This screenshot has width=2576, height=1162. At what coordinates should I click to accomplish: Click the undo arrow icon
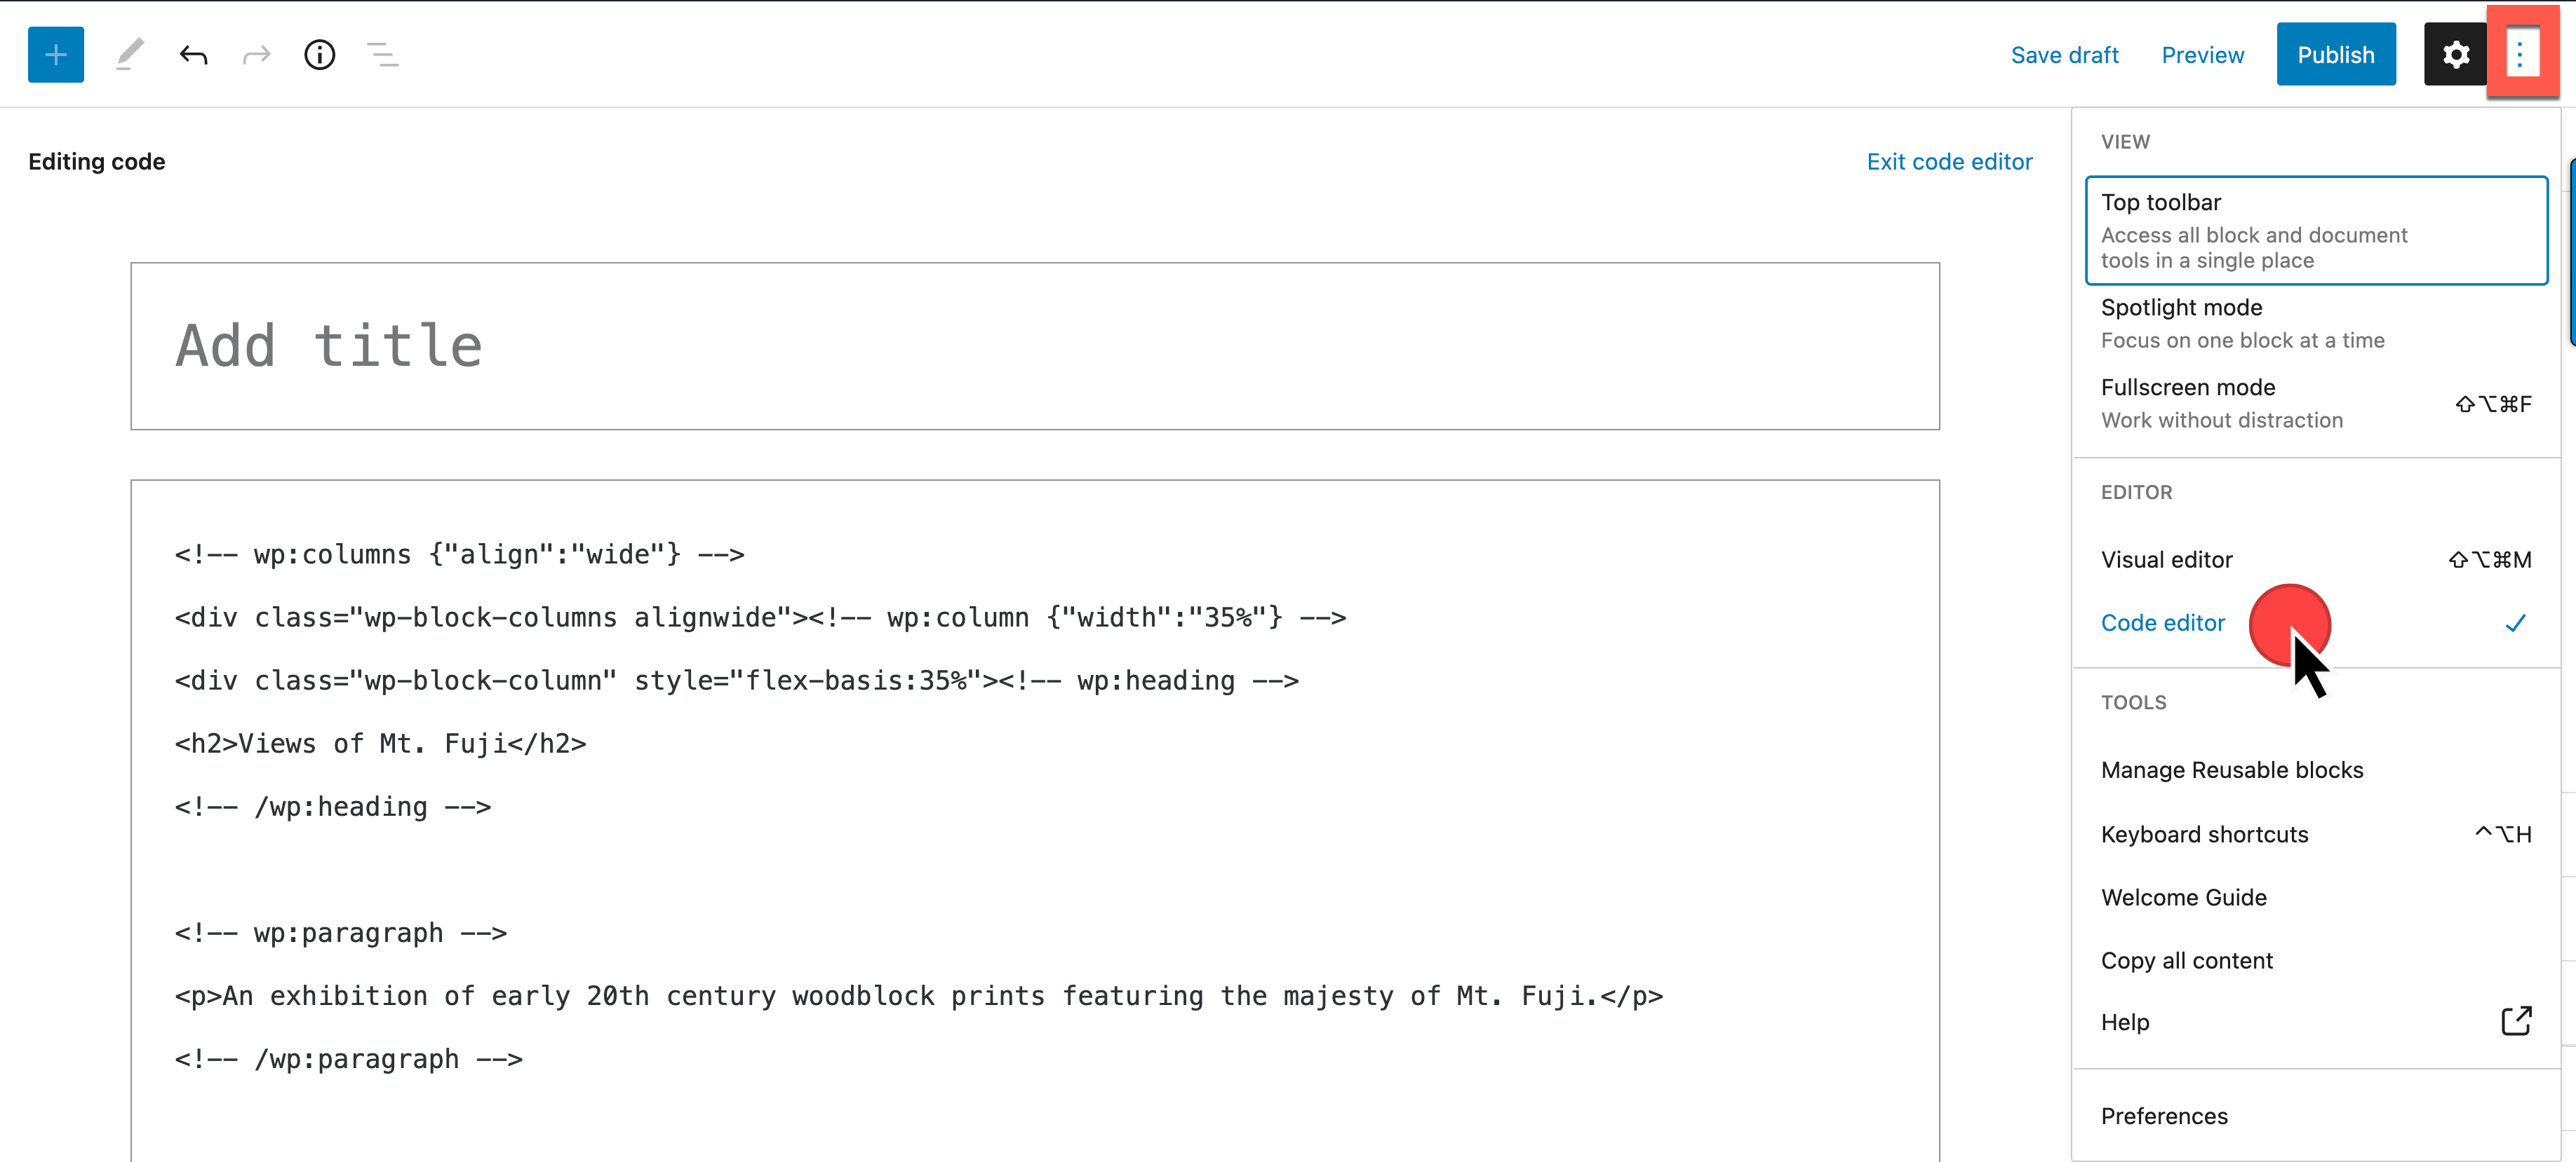tap(193, 55)
